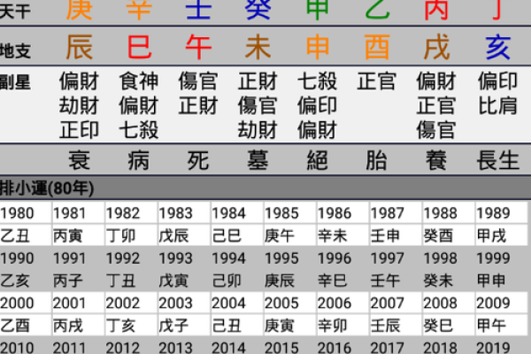
Task: Select the 墓 life-stage cell
Action: point(258,160)
